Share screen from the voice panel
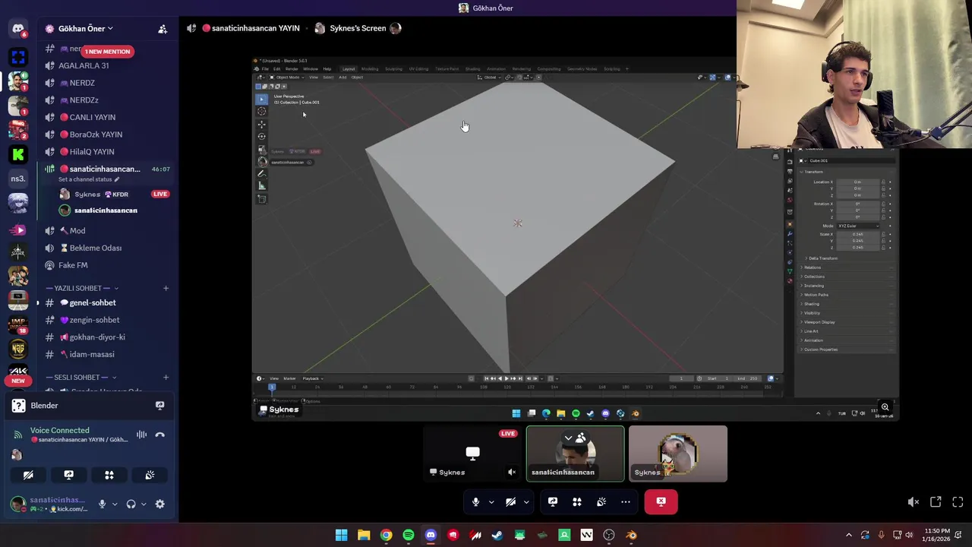972x547 pixels. tap(69, 475)
